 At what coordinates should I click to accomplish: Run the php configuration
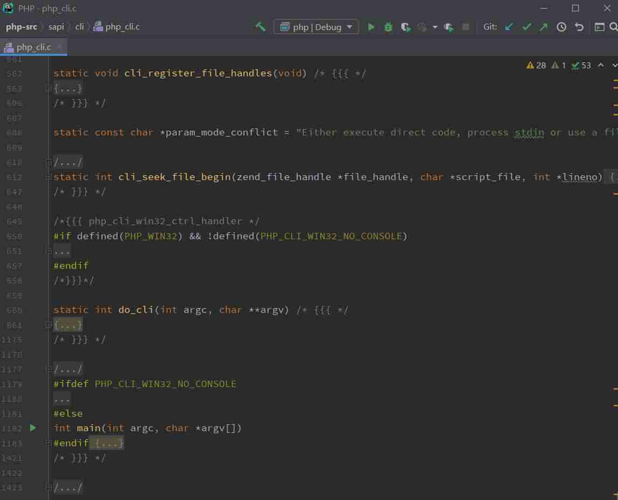(x=371, y=27)
